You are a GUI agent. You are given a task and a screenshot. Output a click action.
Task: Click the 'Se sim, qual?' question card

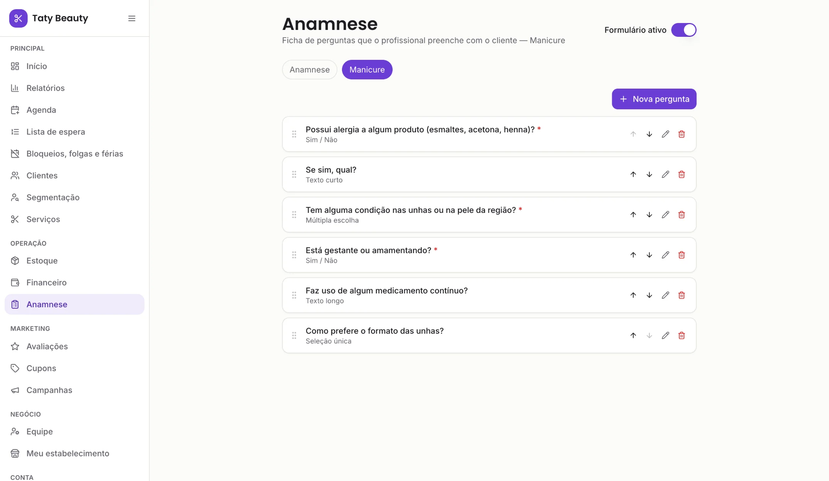pyautogui.click(x=489, y=175)
